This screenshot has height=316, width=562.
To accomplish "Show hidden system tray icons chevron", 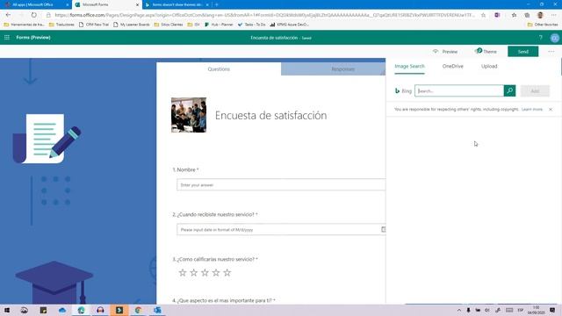I will [458, 310].
